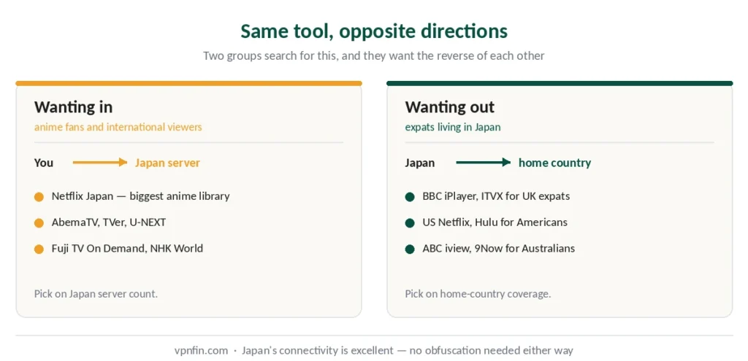This screenshot has height=361, width=748.
Task: Click the orange arrow toward Japan server
Action: pos(99,163)
